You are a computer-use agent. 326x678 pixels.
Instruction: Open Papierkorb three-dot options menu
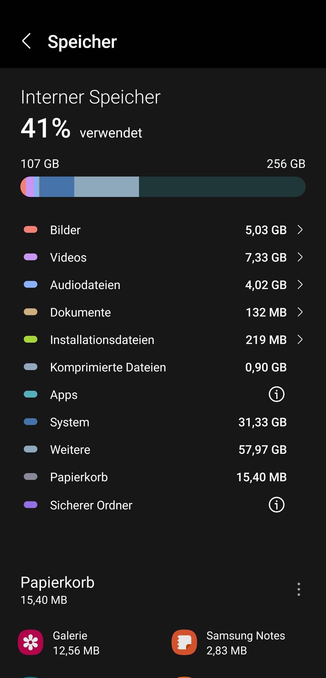coord(299,589)
